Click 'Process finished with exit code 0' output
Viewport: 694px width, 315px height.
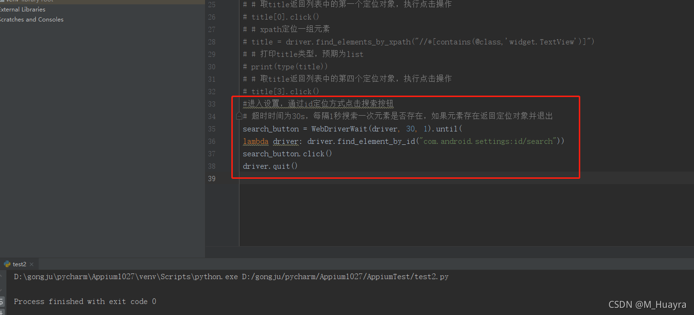(85, 302)
